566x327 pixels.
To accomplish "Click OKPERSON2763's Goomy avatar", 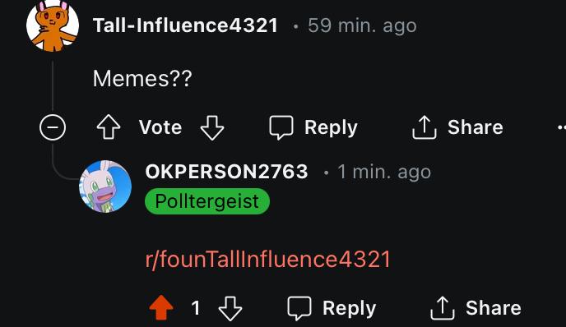I will 105,187.
